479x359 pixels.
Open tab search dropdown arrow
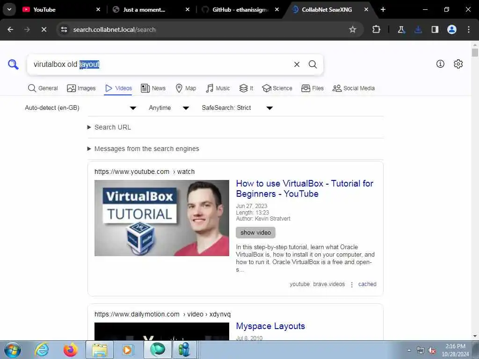pos(9,9)
